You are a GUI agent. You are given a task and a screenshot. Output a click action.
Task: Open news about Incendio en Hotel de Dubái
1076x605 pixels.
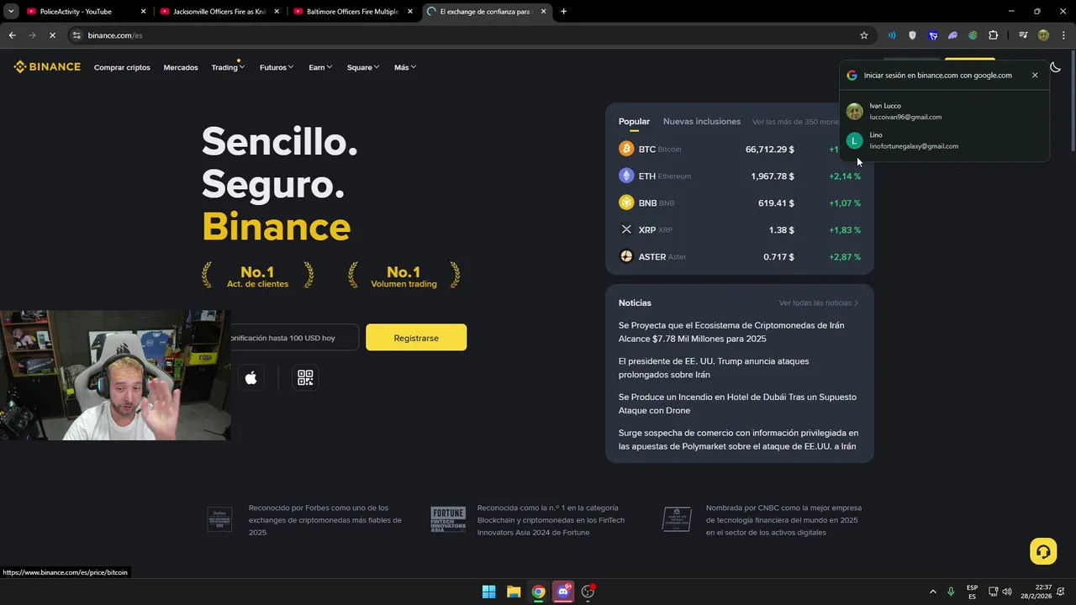pyautogui.click(x=737, y=403)
